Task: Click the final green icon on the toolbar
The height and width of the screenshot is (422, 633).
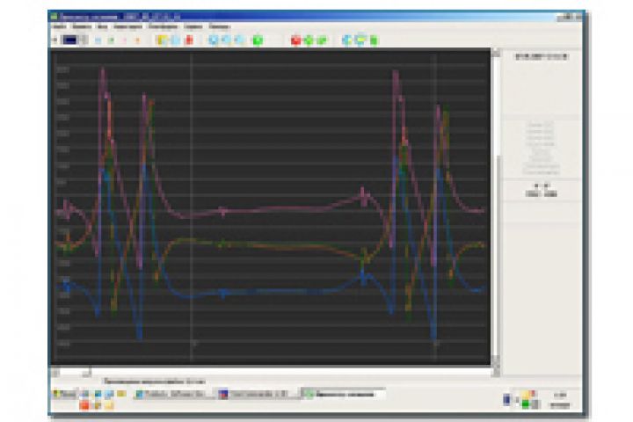Action: 374,40
